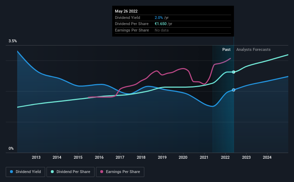The image size is (294, 182).
Task: Click the teal Dividend Per Share legend dot
Action: tap(52, 172)
